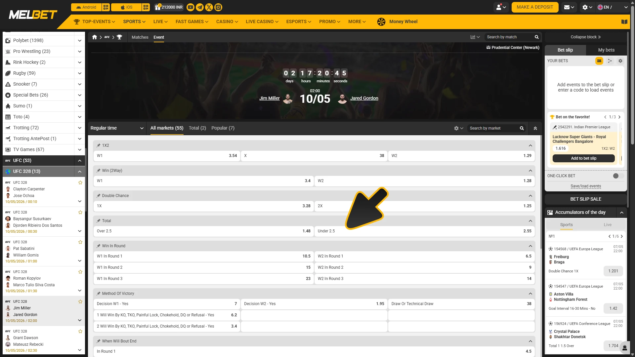Favorite the Jim Miller fight star

tap(80, 301)
